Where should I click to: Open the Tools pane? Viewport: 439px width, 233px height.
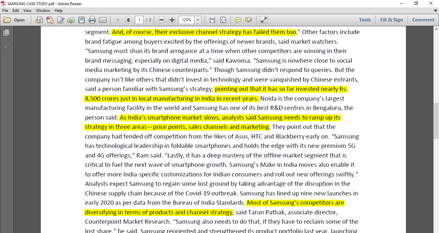[x=365, y=20]
